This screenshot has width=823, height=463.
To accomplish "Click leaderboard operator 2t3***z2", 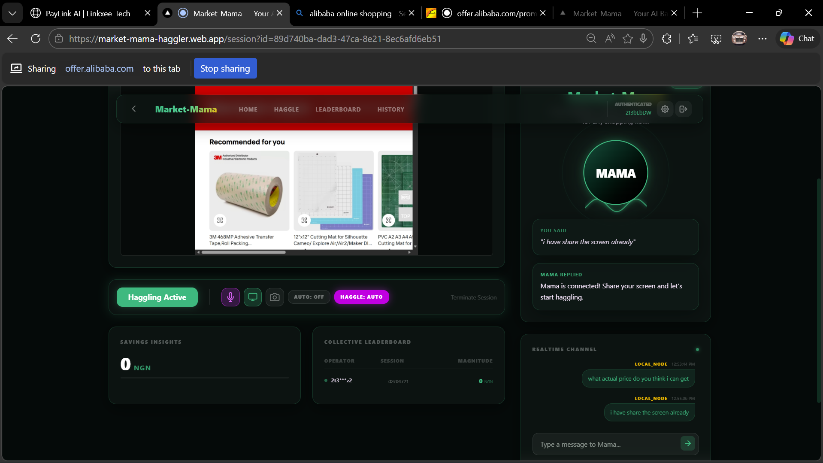I will [342, 381].
